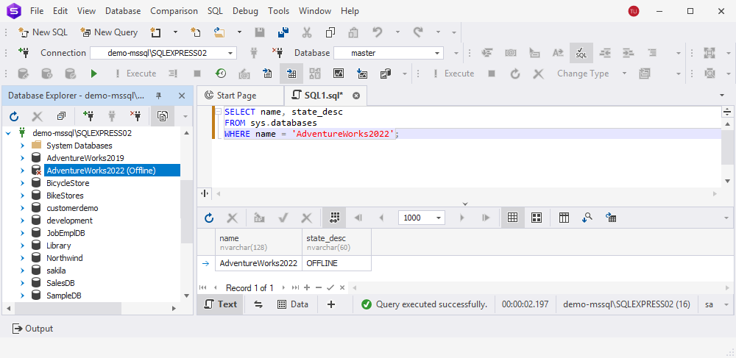
Task: Click the SQL formatting toolbar icon
Action: point(581,53)
